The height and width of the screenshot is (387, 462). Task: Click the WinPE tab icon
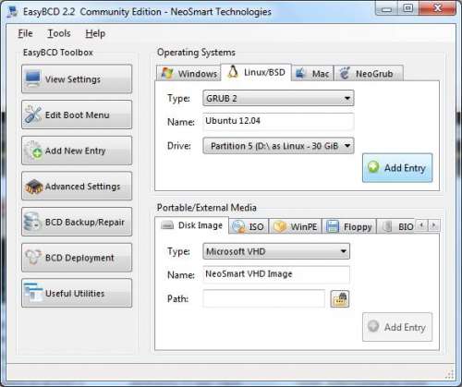click(280, 226)
